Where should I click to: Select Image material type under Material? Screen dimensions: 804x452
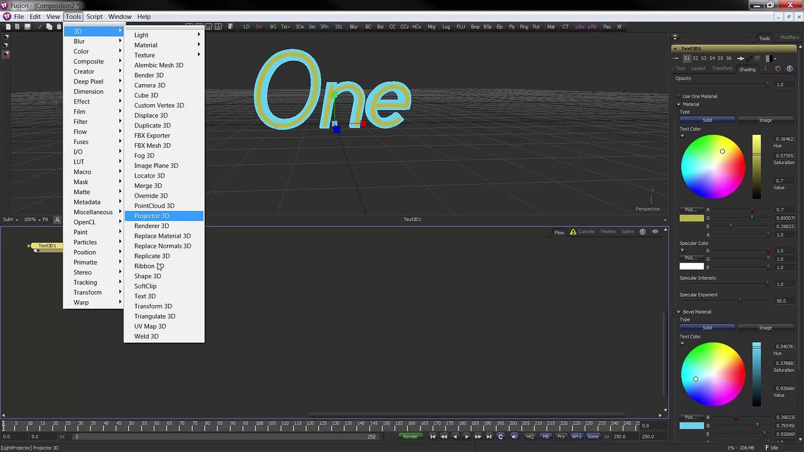tap(765, 120)
